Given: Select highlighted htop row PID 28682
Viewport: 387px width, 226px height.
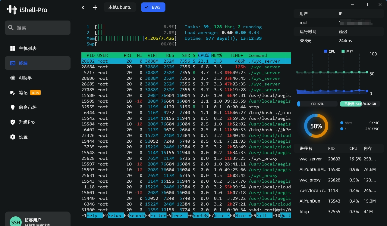Looking at the screenshot, I should click(x=186, y=61).
